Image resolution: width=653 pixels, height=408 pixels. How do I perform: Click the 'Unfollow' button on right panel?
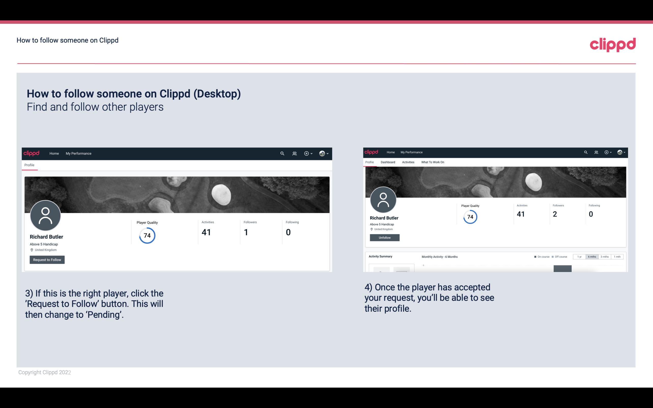384,237
